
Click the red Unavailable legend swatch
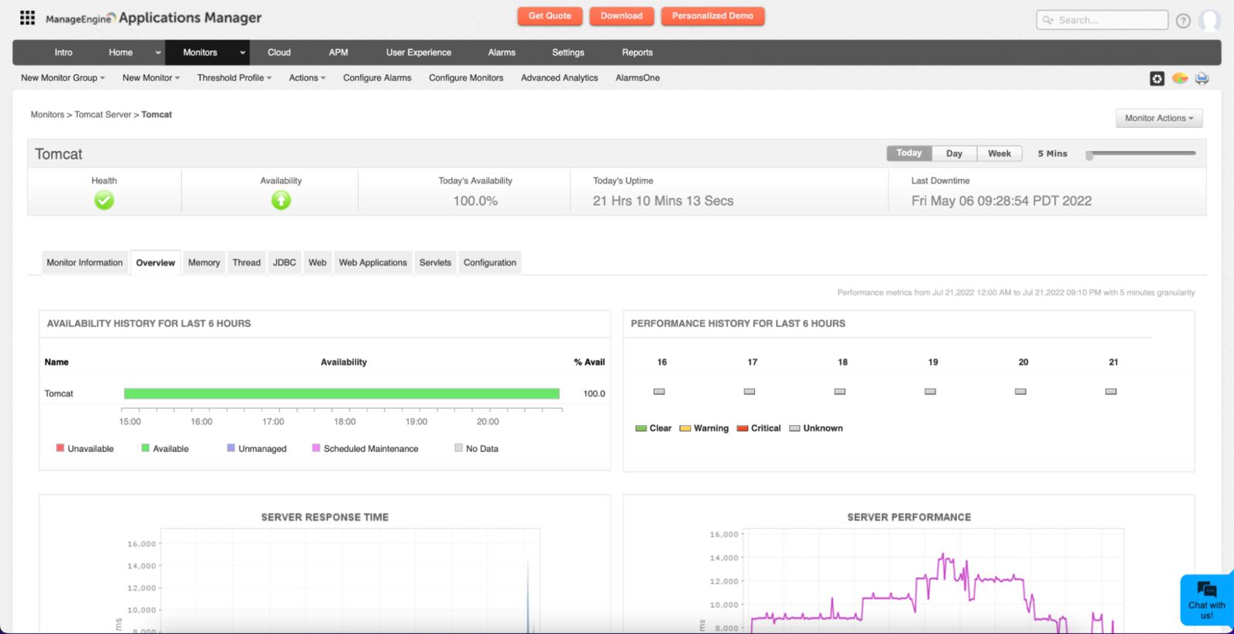60,447
